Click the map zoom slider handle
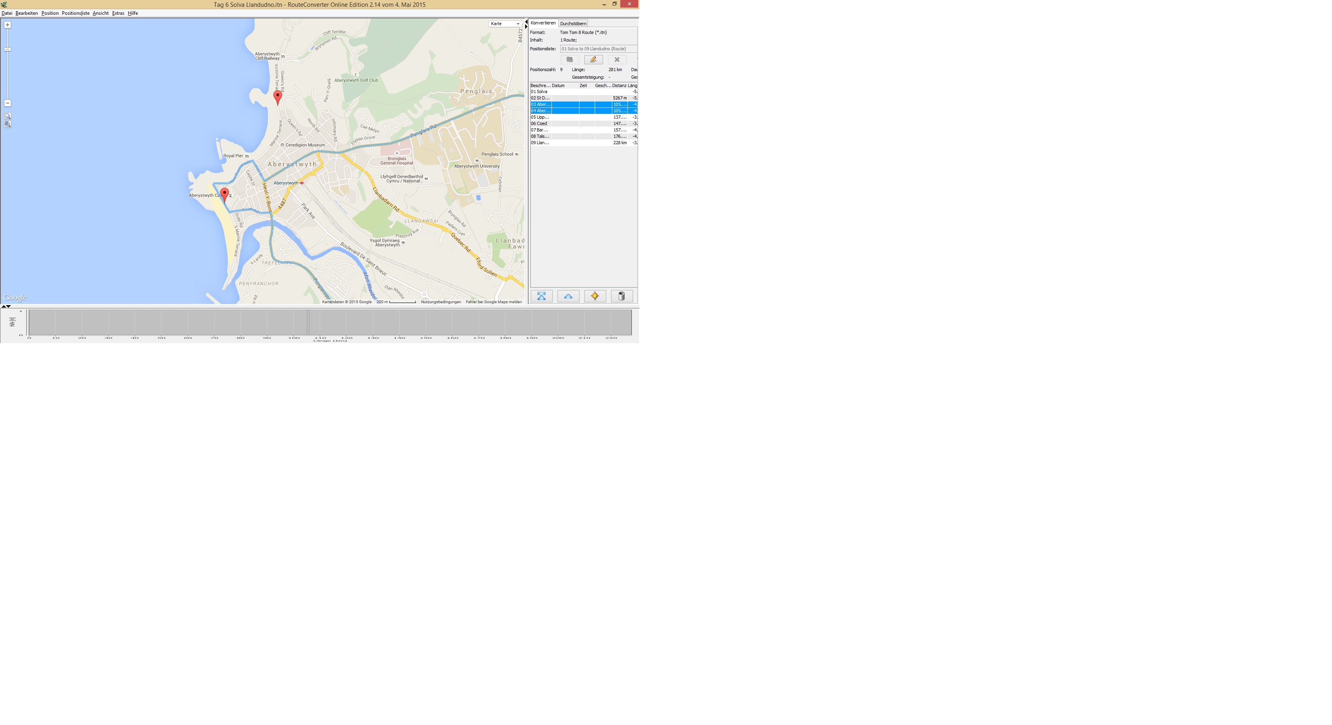 click(x=7, y=50)
